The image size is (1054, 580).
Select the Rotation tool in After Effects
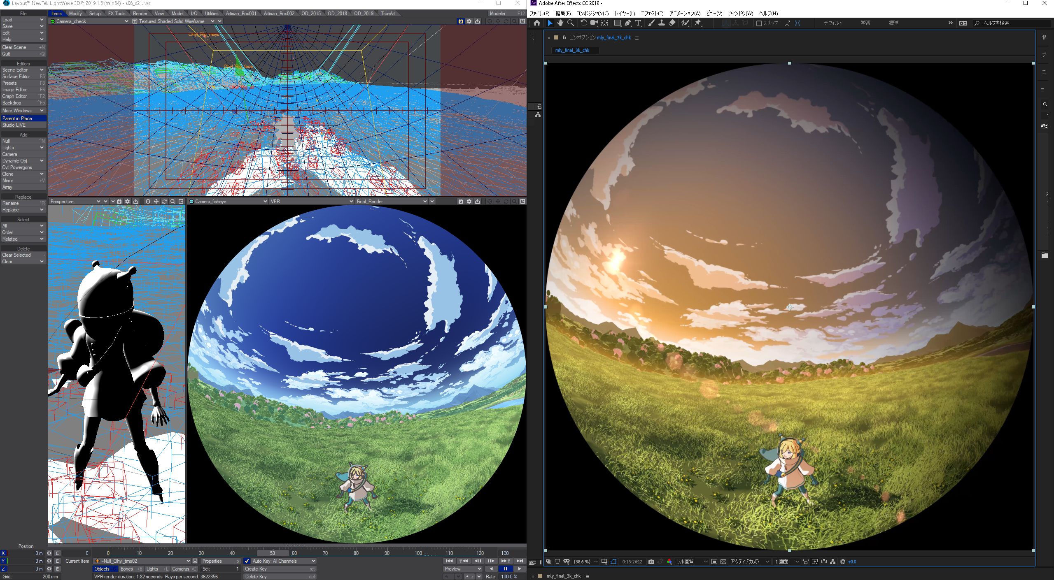tap(583, 23)
